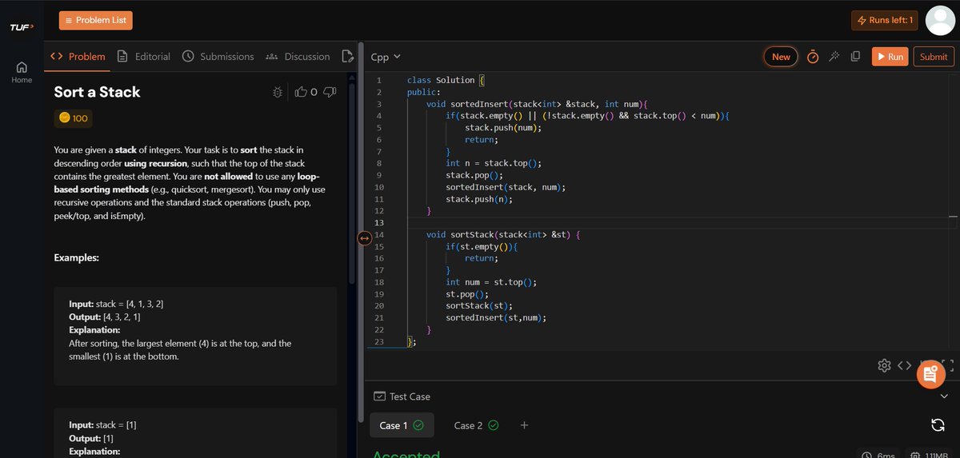Screen dimensions: 960x458
Task: Click the Sort a Stack title
Action: [97, 92]
